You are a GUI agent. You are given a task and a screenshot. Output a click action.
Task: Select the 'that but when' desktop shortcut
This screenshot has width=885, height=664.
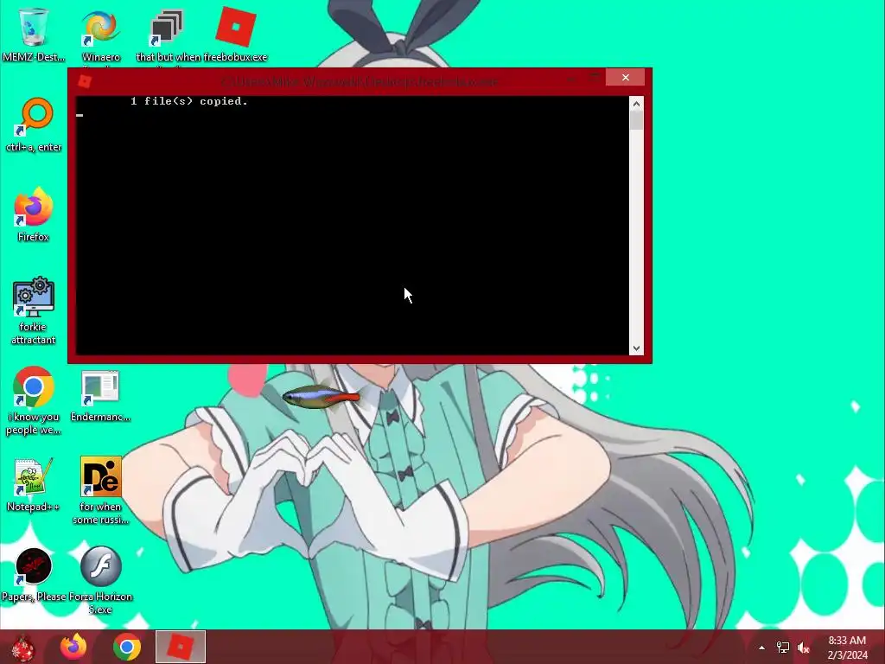[167, 34]
